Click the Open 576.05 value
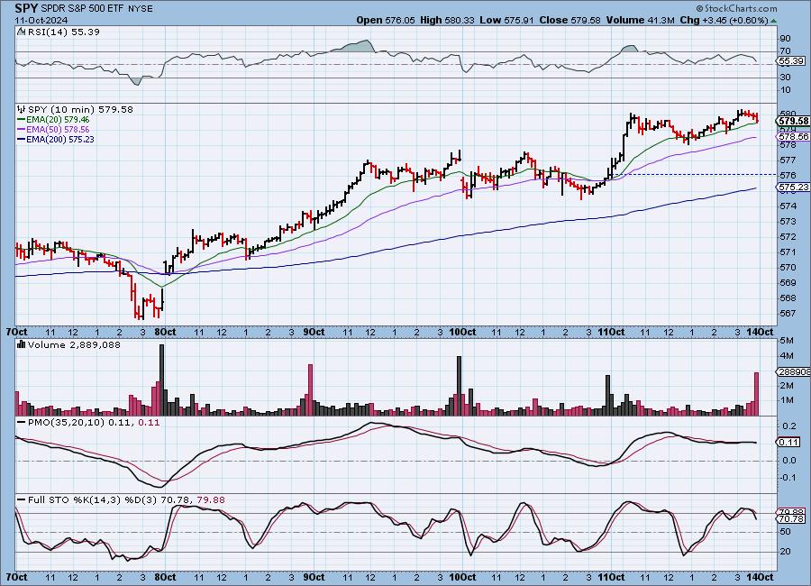This screenshot has width=811, height=586. [386, 20]
